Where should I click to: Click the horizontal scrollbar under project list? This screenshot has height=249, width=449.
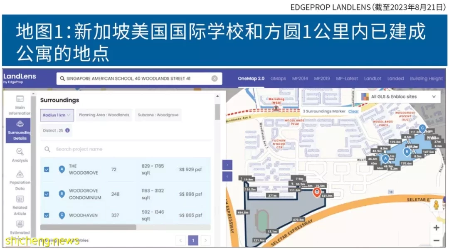coord(88,227)
